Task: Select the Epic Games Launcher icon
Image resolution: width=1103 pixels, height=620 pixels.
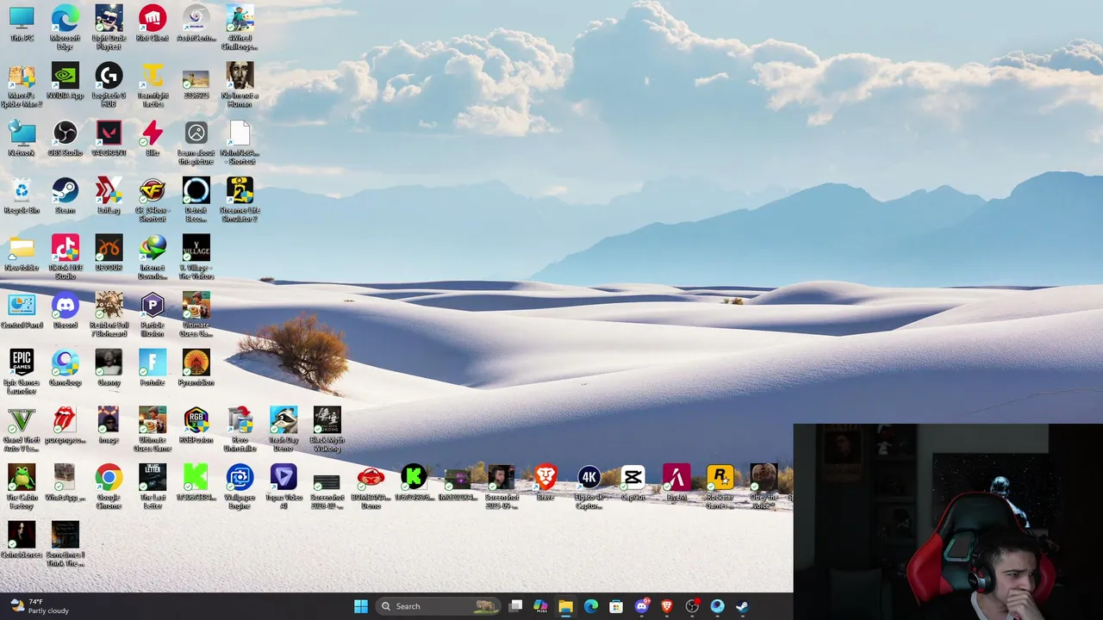Action: pyautogui.click(x=22, y=373)
